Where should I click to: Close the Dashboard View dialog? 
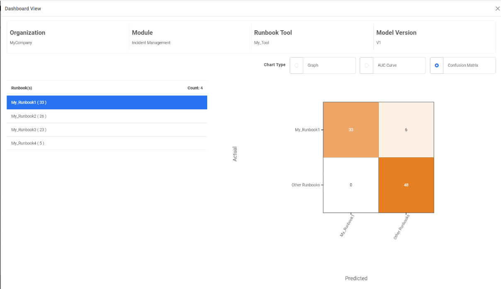coord(497,9)
